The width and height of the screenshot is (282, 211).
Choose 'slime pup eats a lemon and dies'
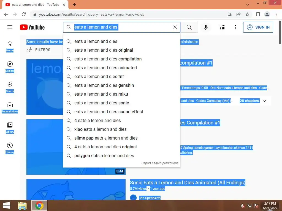point(121,138)
